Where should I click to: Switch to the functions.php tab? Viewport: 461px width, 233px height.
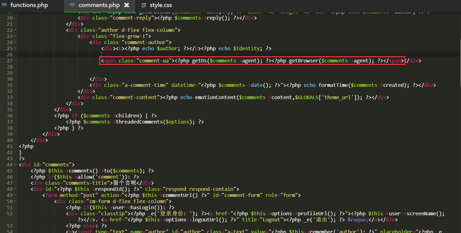tap(29, 5)
